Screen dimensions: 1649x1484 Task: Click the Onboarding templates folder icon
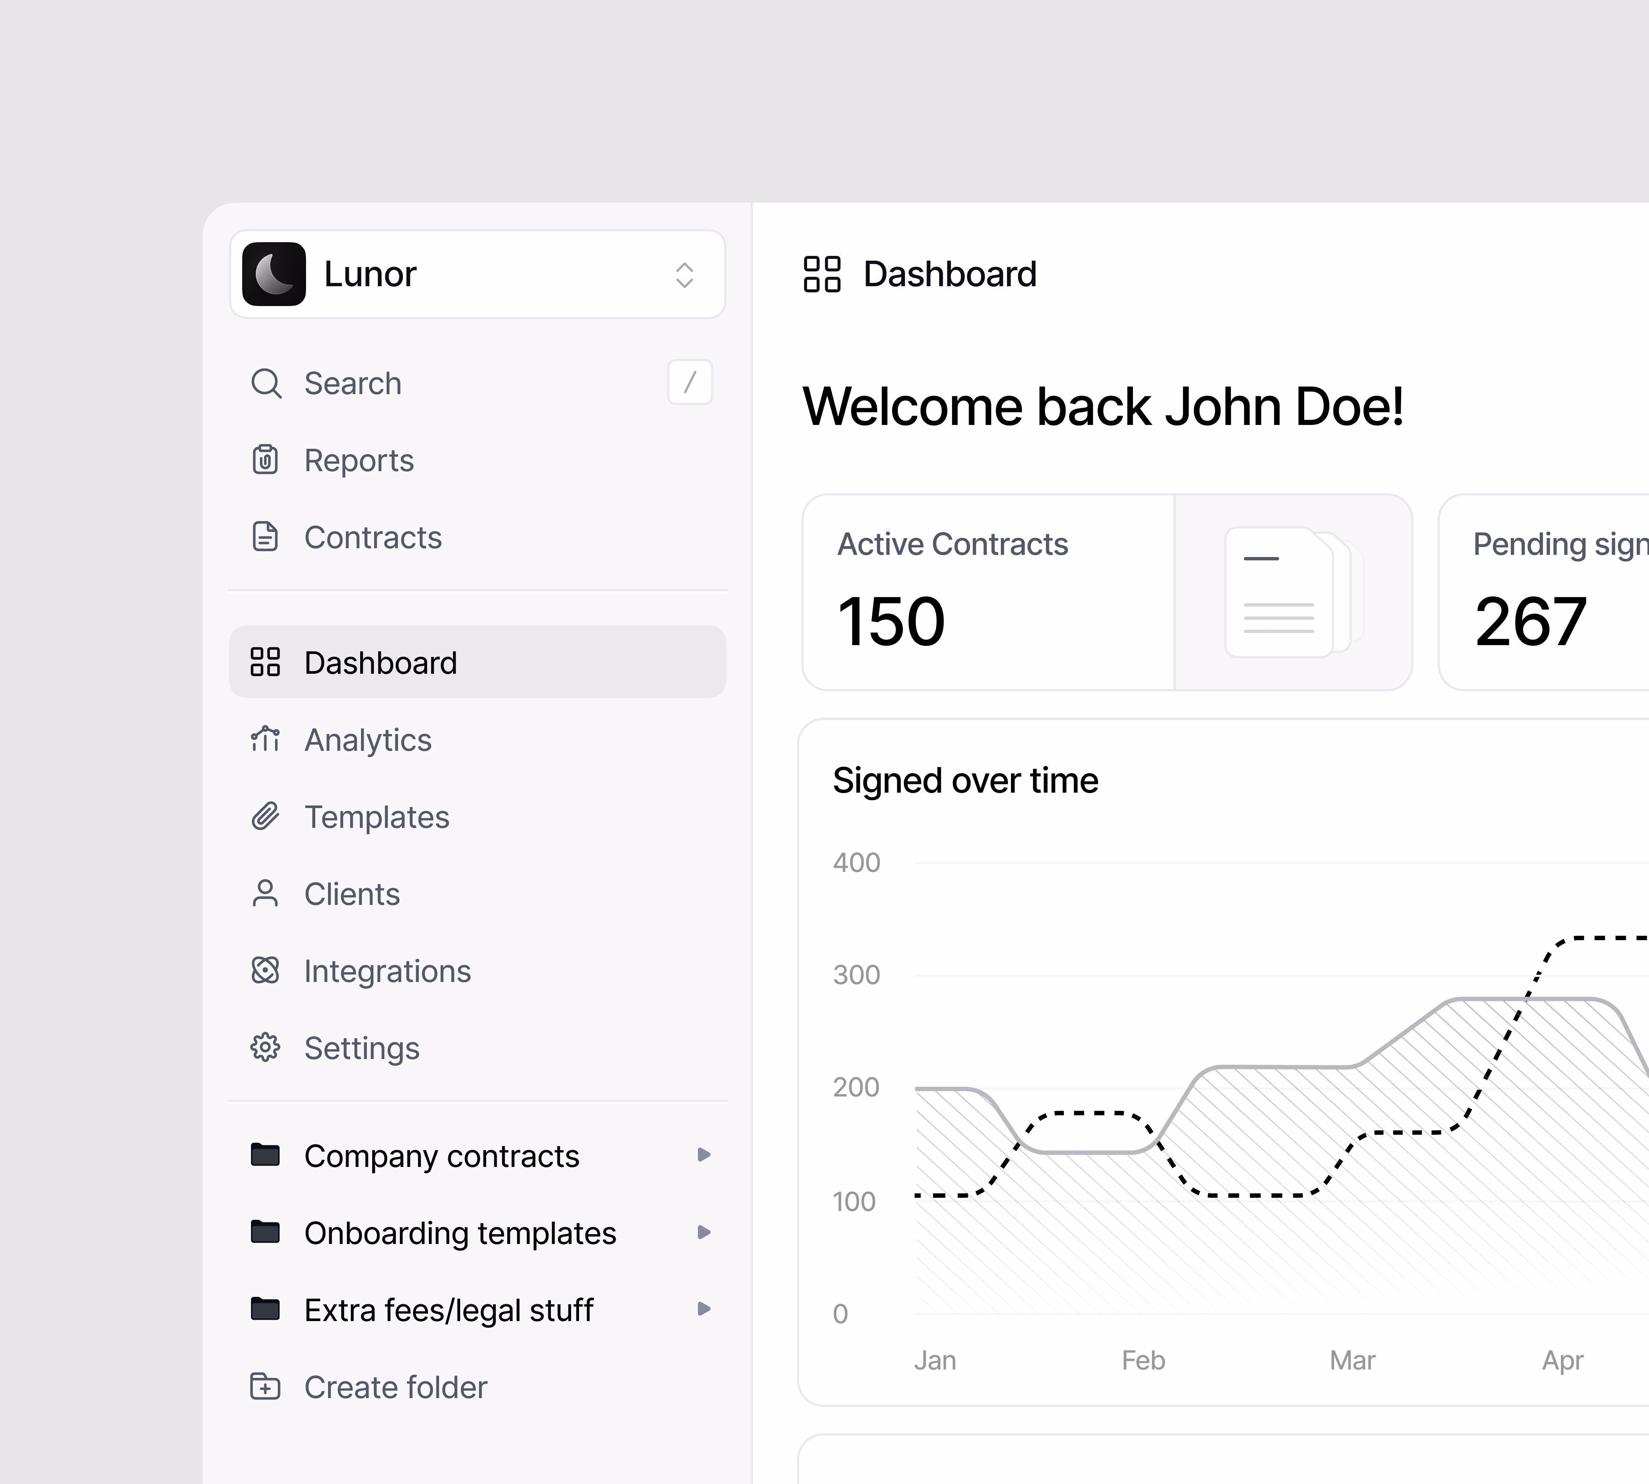pos(265,1231)
